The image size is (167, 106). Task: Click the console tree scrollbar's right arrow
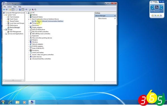[23, 80]
